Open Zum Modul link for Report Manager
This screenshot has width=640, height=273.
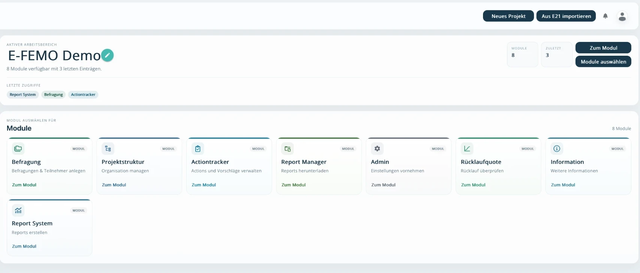click(x=294, y=185)
